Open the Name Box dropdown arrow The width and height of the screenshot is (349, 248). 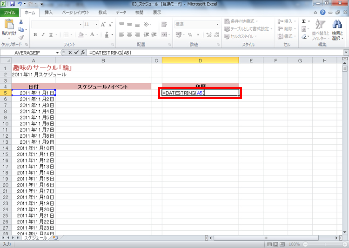tap(57, 53)
